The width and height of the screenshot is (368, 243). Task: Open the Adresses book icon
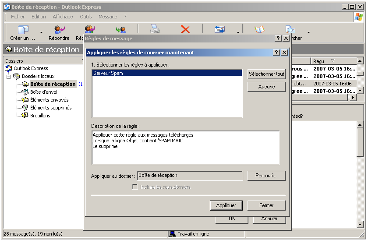tap(259, 29)
